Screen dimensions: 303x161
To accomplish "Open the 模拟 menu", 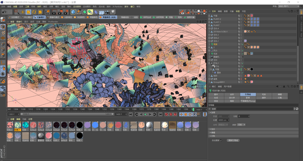I will click(x=57, y=6).
